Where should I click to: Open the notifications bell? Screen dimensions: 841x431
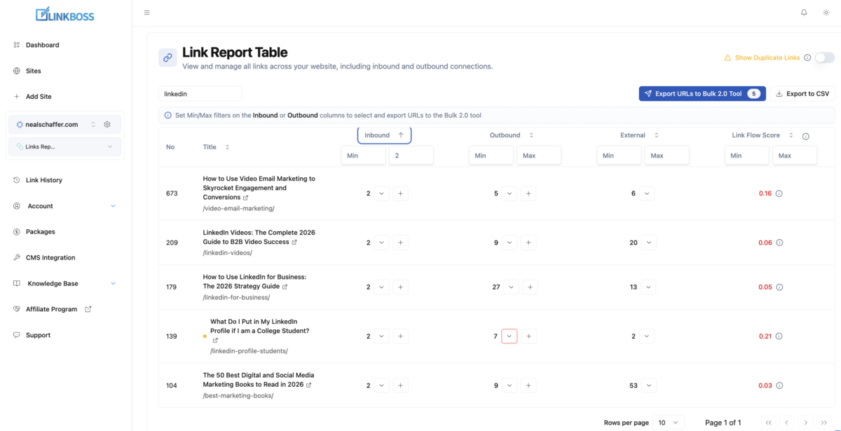click(x=804, y=13)
